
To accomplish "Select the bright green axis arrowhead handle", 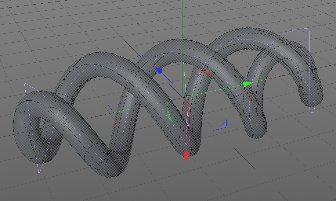I will 248,84.
